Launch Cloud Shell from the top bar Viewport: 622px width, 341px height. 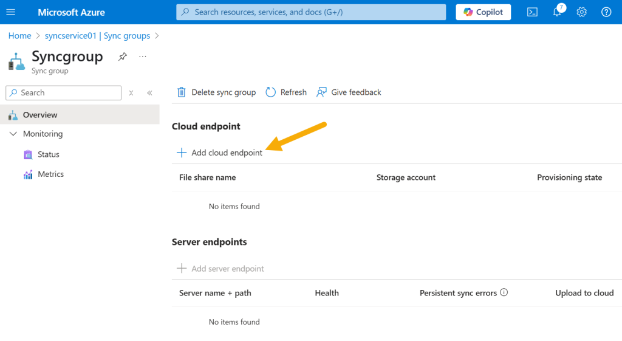[x=532, y=12]
